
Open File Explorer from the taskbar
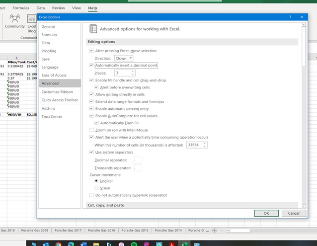pyautogui.click(x=96, y=244)
